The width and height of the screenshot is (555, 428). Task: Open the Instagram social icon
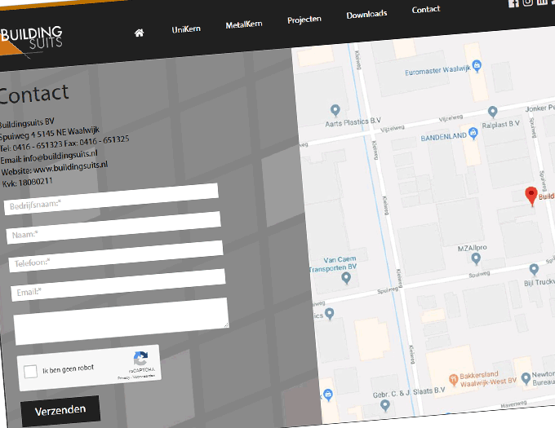(x=527, y=2)
